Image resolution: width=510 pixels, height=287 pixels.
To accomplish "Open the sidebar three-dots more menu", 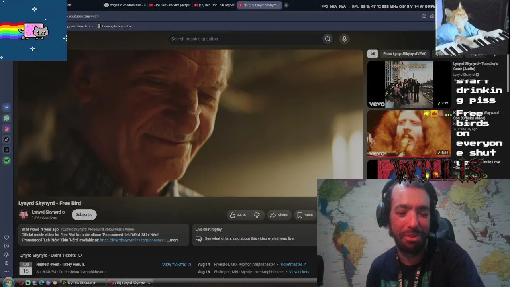I will [x=6, y=271].
